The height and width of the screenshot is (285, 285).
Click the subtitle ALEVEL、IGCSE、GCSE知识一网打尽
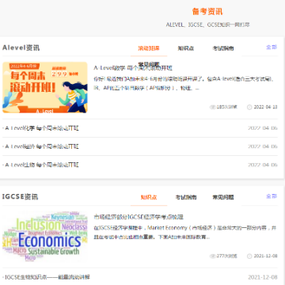[207, 25]
